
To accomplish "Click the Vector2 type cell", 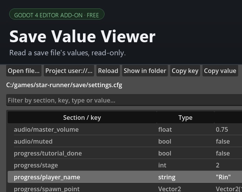I will coord(169,189).
